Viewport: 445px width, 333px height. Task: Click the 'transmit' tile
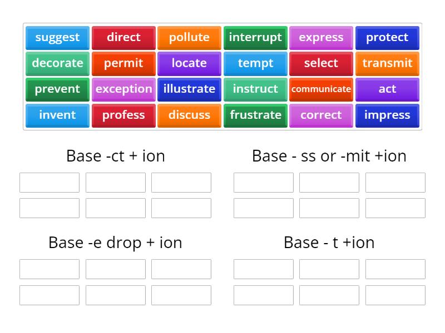click(x=387, y=63)
